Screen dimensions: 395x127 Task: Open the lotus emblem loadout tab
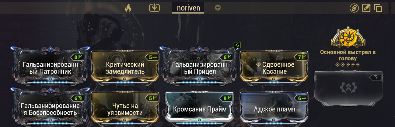tap(154, 8)
